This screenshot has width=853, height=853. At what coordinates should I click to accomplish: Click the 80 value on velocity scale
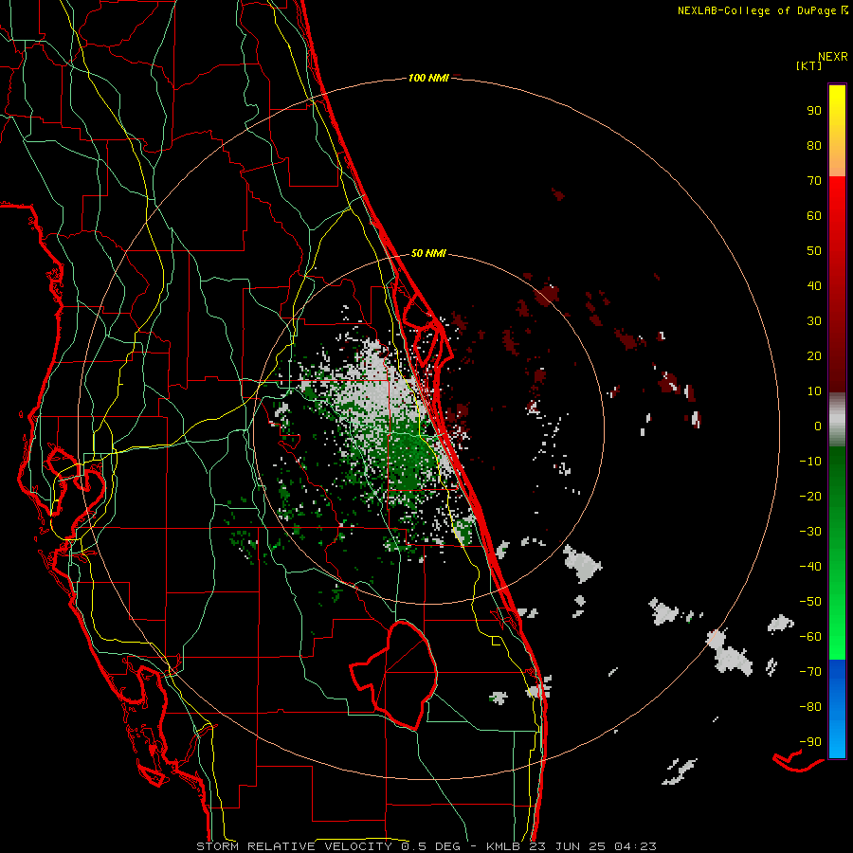click(814, 145)
